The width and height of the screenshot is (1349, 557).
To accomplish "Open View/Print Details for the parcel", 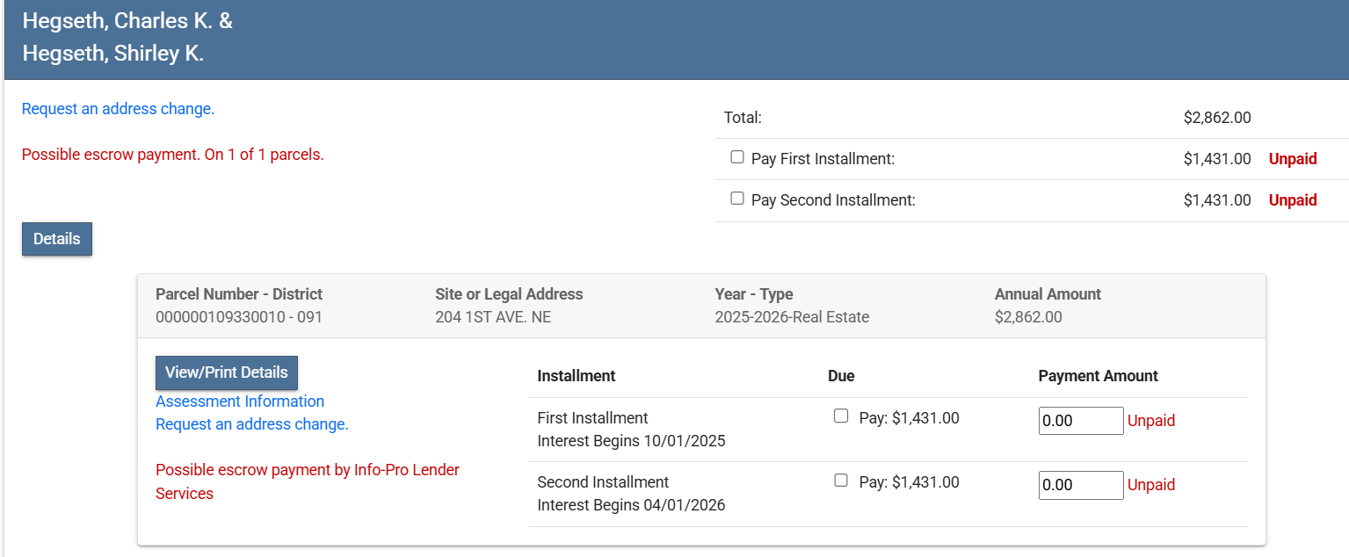I will tap(227, 373).
